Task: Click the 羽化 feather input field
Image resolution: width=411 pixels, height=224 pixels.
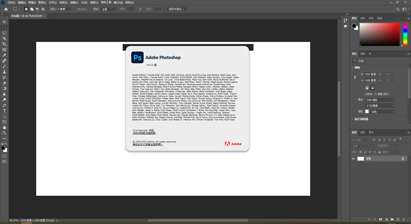Action: pyautogui.click(x=64, y=9)
